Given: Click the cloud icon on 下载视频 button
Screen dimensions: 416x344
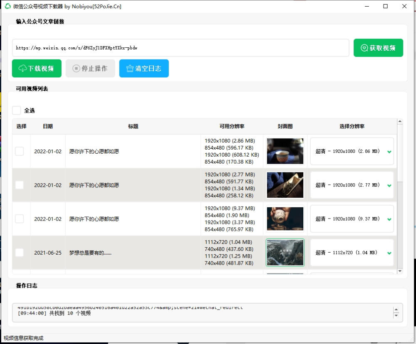Looking at the screenshot, I should coord(21,68).
